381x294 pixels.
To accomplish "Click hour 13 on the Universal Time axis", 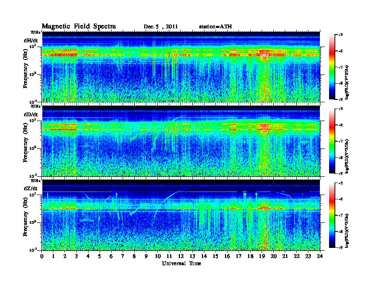I will (x=192, y=257).
